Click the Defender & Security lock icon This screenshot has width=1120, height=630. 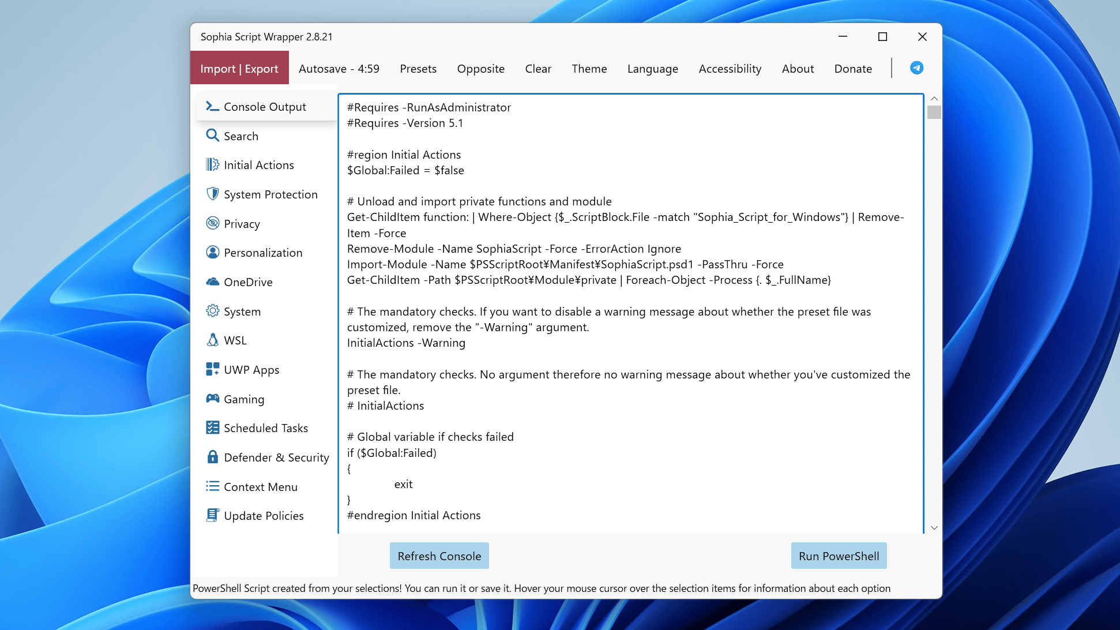pyautogui.click(x=212, y=457)
